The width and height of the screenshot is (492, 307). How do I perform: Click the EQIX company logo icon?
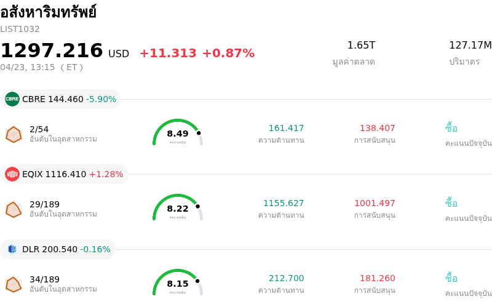(x=12, y=174)
